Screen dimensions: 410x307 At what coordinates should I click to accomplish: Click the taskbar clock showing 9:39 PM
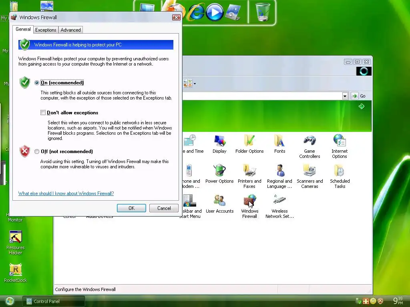398,301
